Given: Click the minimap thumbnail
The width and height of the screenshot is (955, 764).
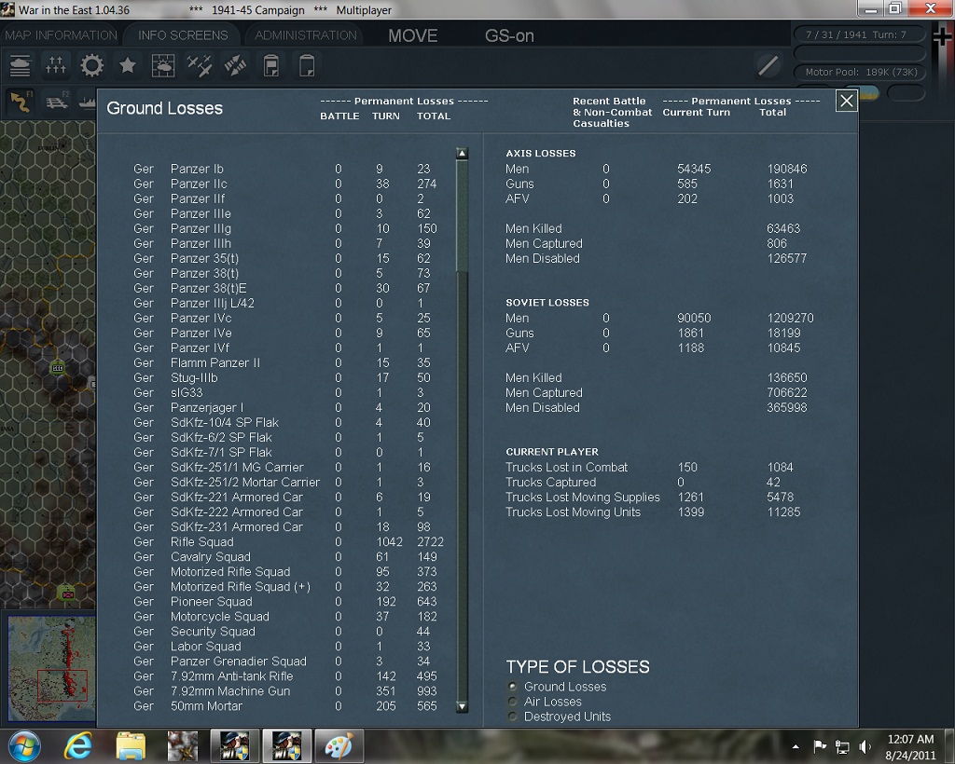Looking at the screenshot, I should 51,668.
